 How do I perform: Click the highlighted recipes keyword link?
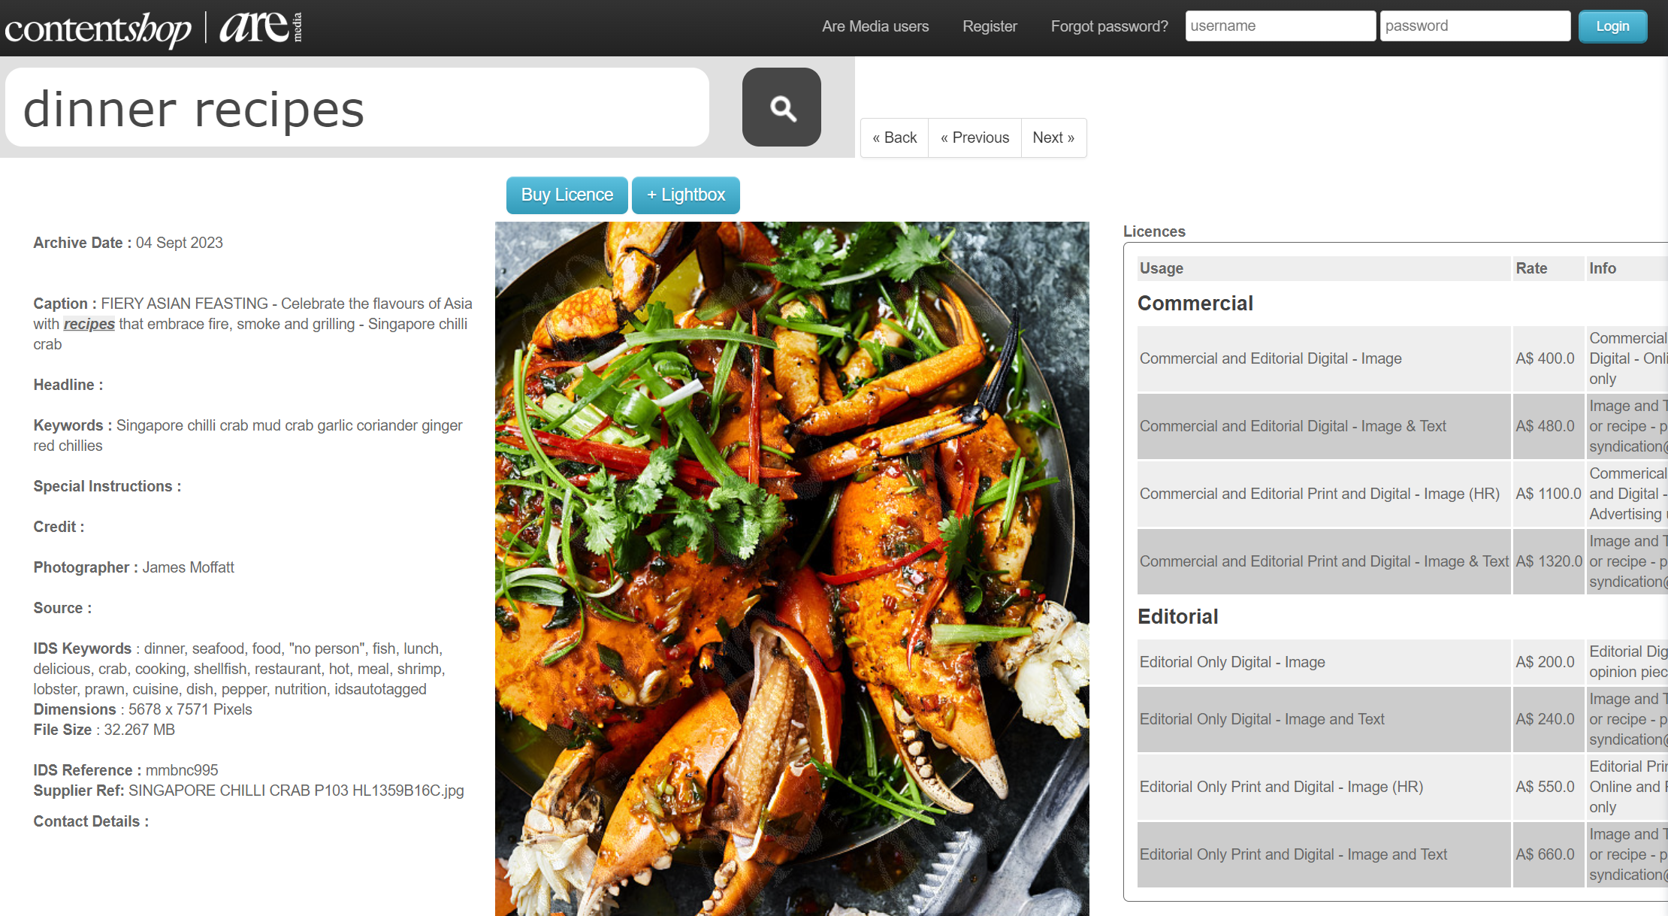pos(89,324)
